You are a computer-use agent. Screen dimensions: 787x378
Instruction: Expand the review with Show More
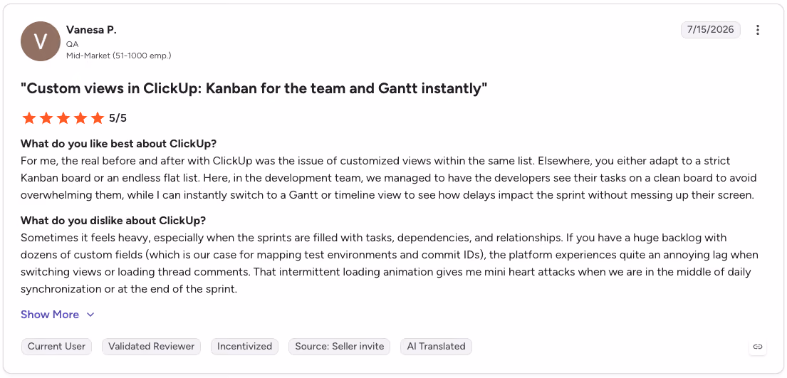[x=50, y=315]
